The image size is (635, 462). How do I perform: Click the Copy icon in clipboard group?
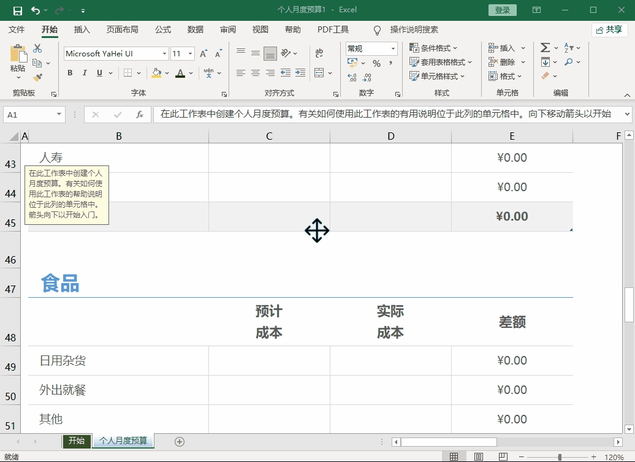(x=37, y=63)
